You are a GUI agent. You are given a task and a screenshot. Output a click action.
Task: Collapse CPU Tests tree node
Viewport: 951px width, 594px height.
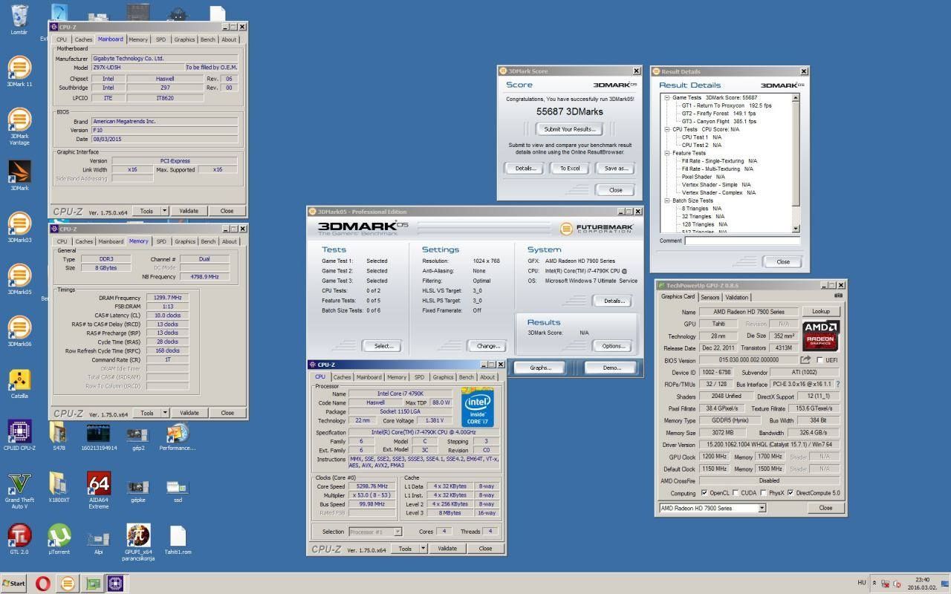pos(667,129)
